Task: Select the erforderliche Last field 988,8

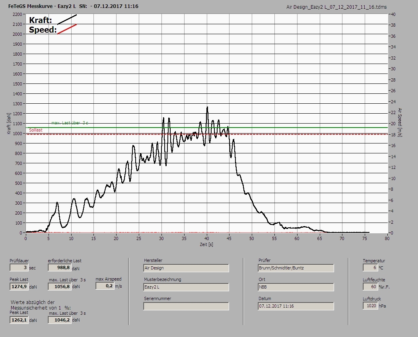Action: pos(59,267)
